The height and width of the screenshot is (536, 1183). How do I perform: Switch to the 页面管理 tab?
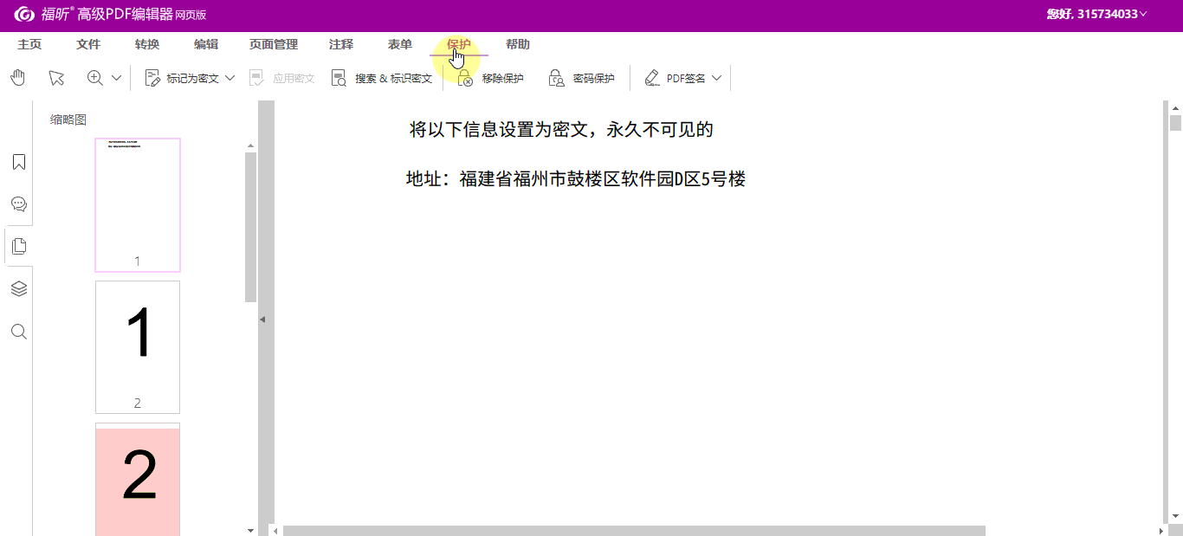pos(274,44)
